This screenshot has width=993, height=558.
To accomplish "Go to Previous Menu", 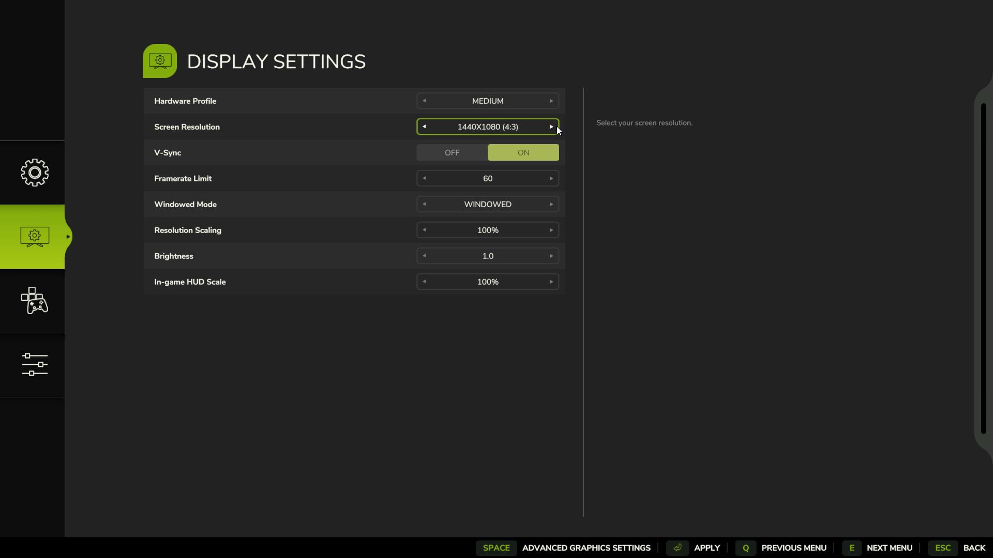I will 793,548.
